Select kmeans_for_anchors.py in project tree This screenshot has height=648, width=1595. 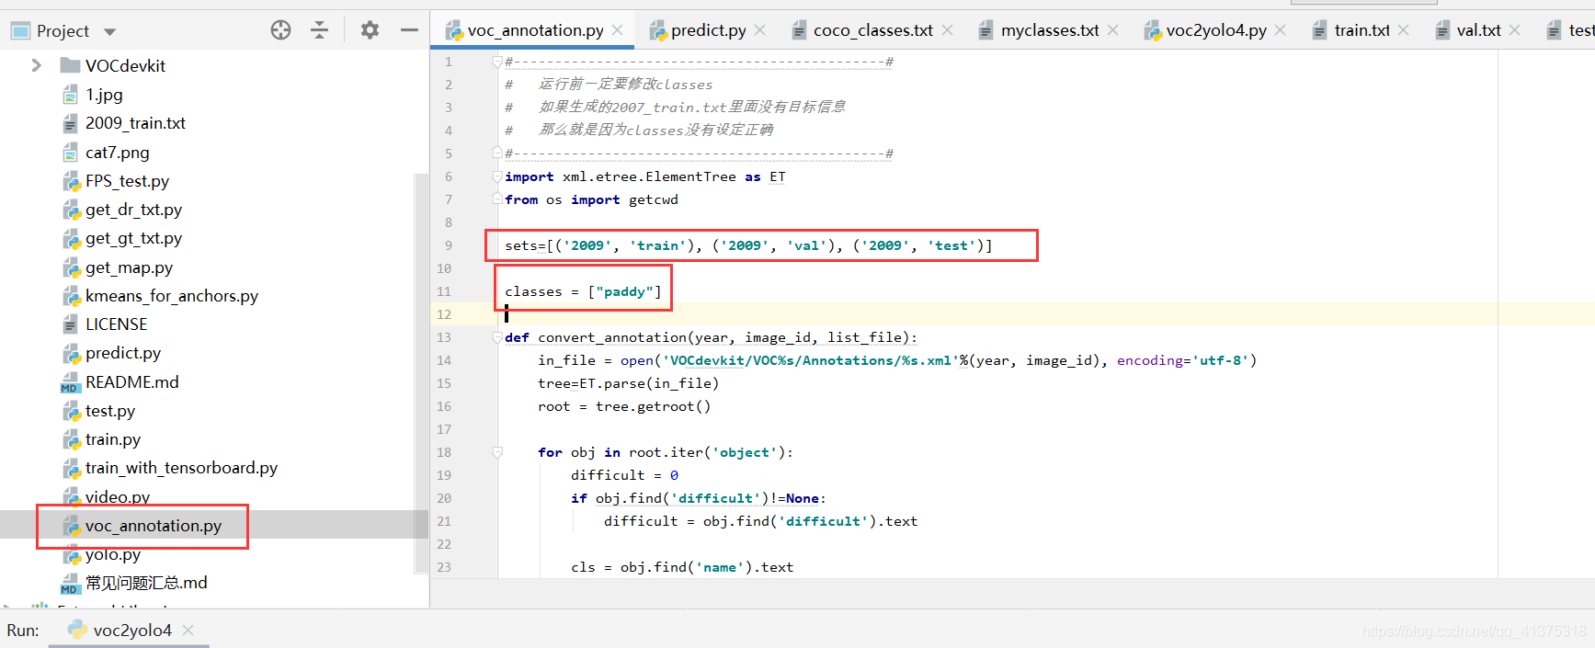tap(171, 296)
